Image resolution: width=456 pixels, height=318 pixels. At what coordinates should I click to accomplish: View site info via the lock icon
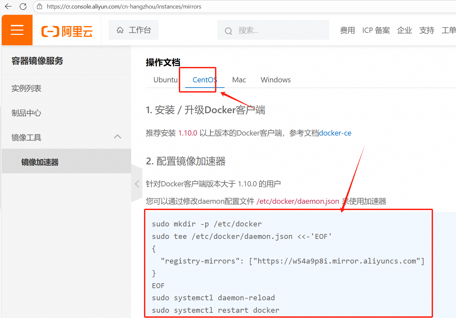[39, 7]
